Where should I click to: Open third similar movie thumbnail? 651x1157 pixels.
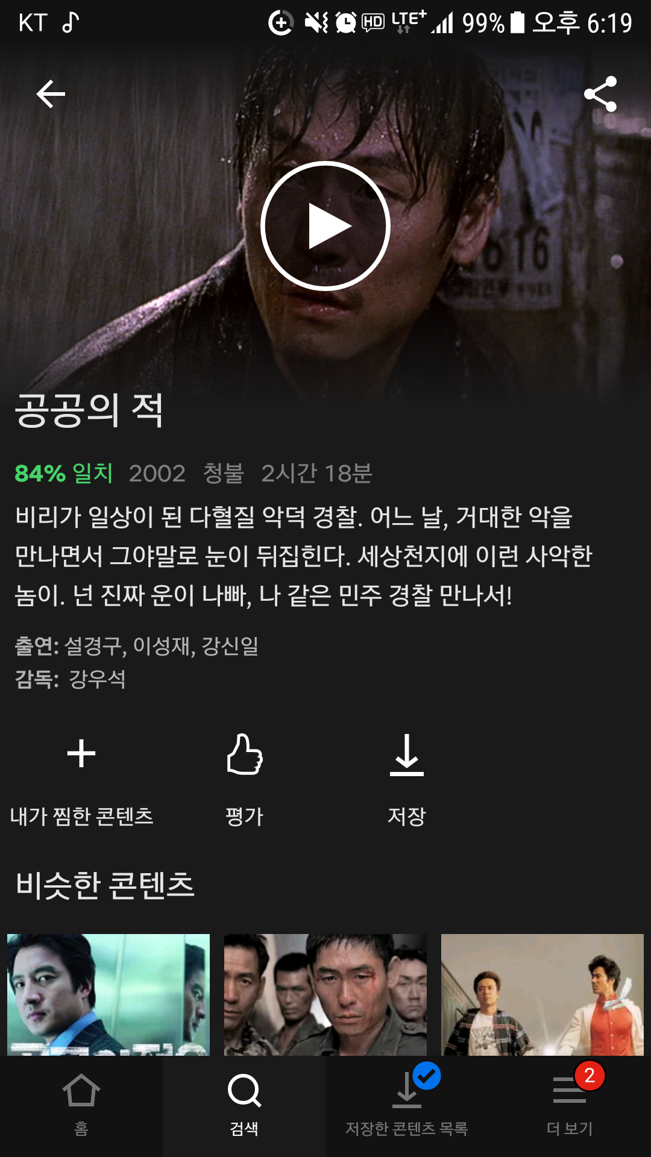[x=542, y=994]
